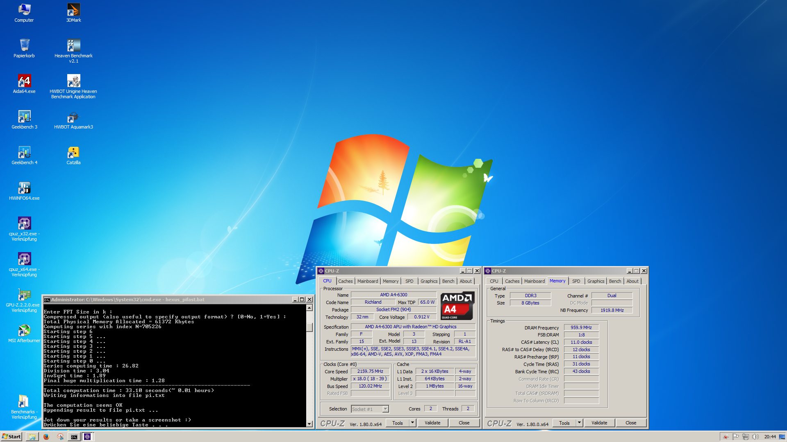Open About tab in left CPU-Z window
Image resolution: width=787 pixels, height=442 pixels.
[x=466, y=281]
